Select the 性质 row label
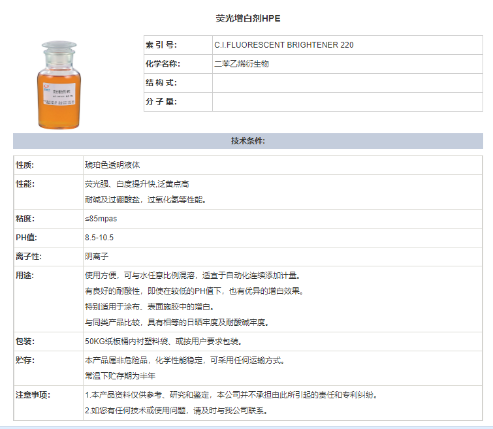The height and width of the screenshot is (429, 493). coord(25,165)
